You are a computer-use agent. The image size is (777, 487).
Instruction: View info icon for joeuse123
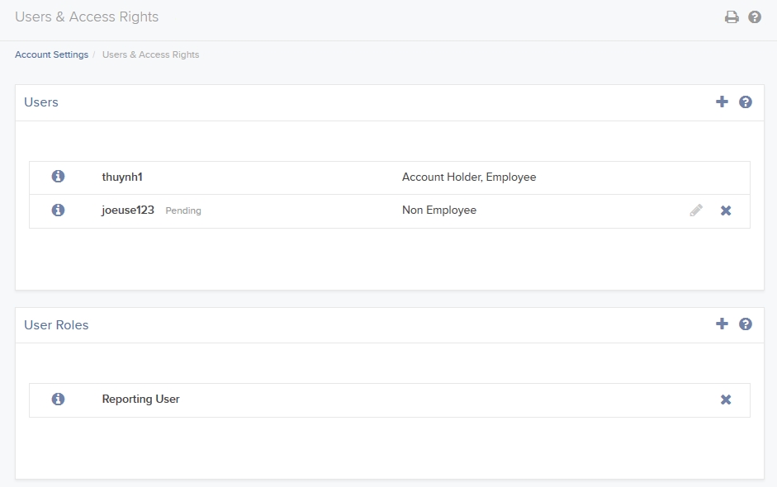tap(58, 210)
